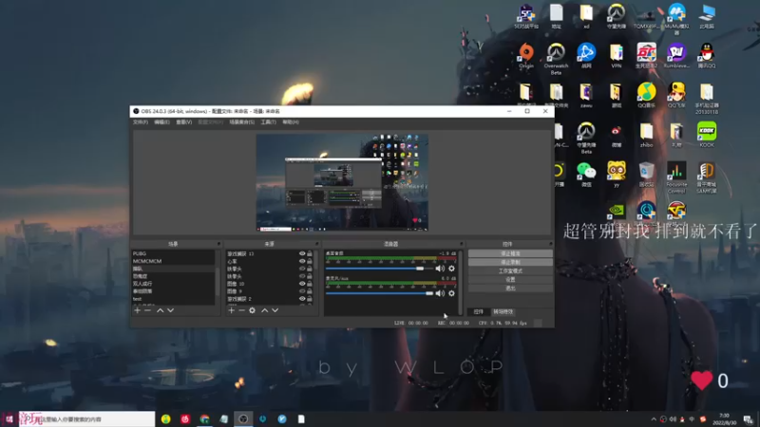Viewport: 760px width, 427px height.
Task: Toggle lock icon of 图像 10 source
Action: point(310,284)
